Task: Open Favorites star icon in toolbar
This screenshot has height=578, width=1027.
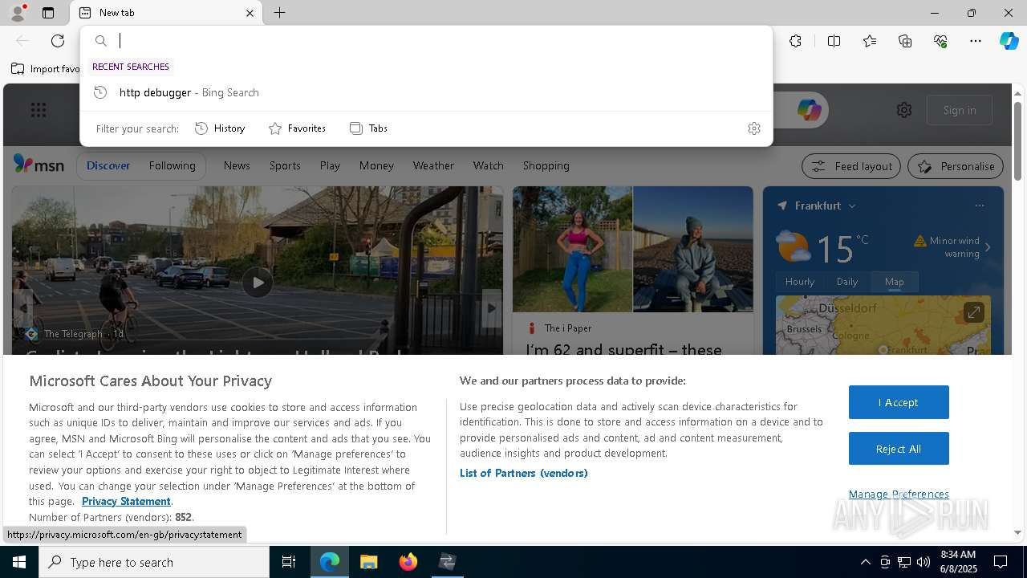Action: coord(870,41)
